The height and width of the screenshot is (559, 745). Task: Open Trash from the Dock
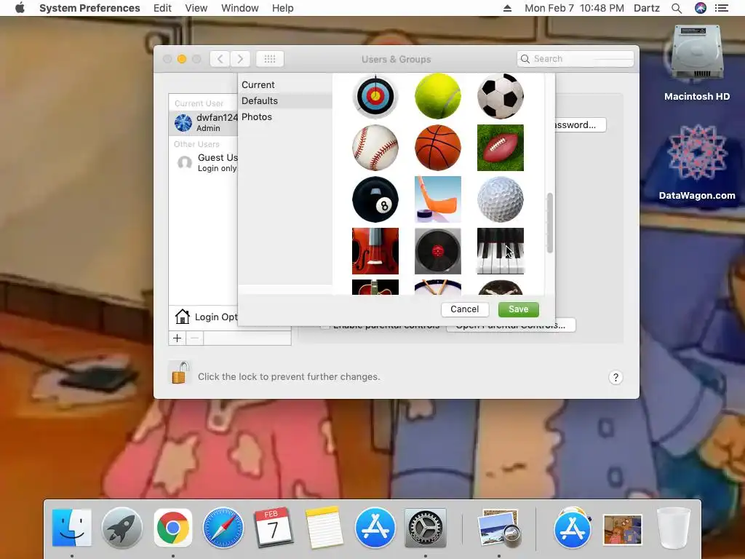(x=673, y=528)
